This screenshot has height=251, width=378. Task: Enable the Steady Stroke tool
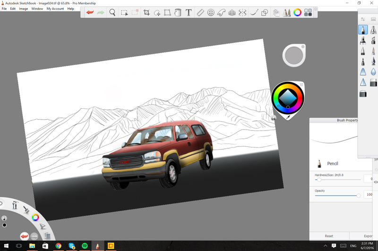click(254, 12)
